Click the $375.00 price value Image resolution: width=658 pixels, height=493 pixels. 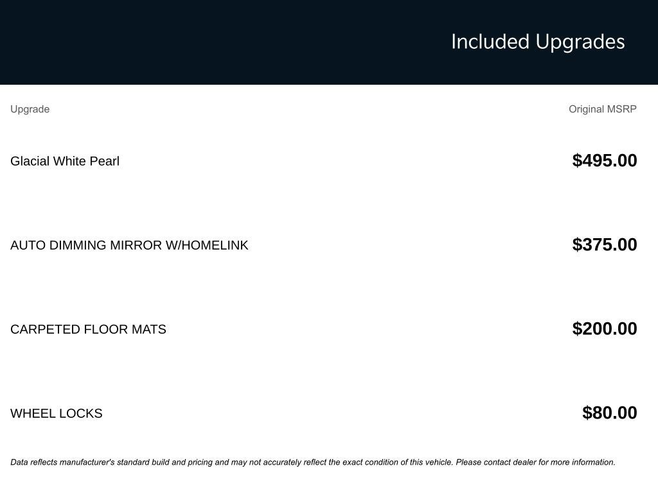605,245
